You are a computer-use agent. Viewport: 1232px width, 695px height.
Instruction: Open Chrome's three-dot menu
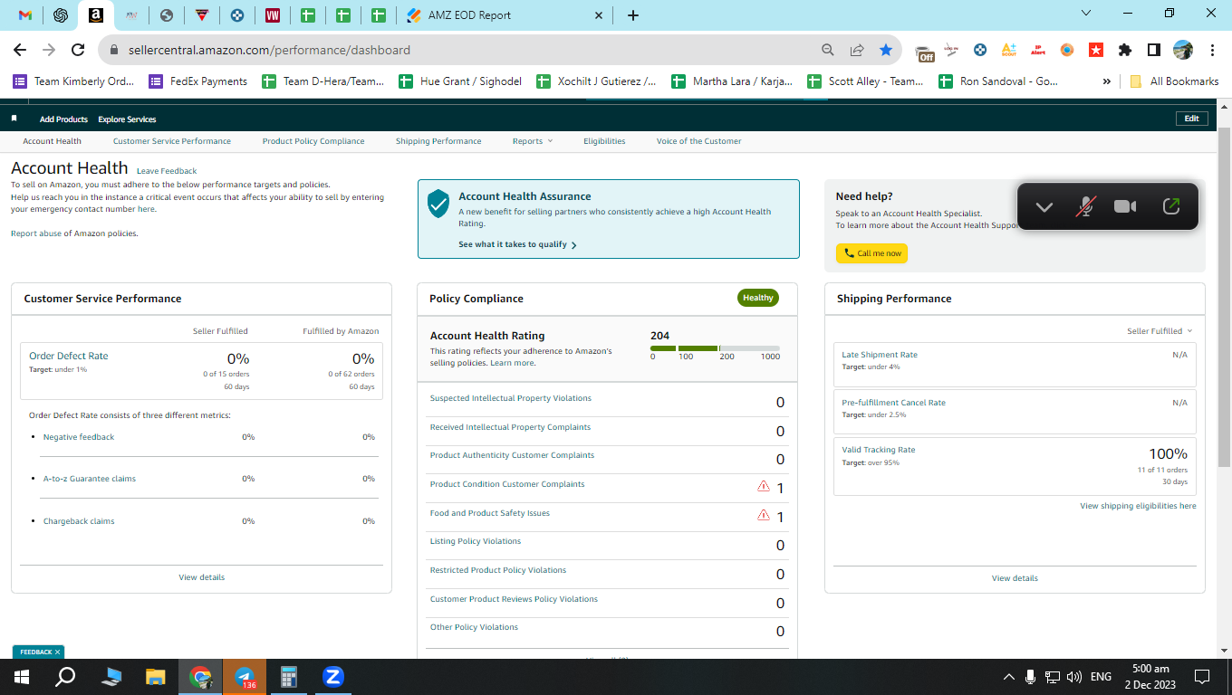[x=1212, y=50]
